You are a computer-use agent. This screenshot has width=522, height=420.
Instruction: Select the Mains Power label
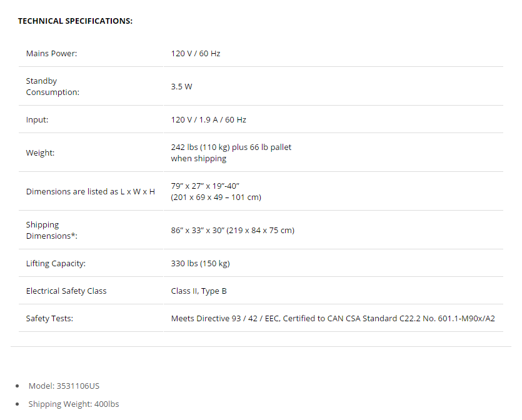(x=52, y=54)
